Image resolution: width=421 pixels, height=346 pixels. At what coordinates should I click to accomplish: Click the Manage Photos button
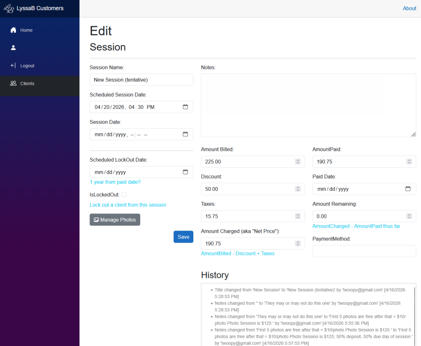coord(115,220)
